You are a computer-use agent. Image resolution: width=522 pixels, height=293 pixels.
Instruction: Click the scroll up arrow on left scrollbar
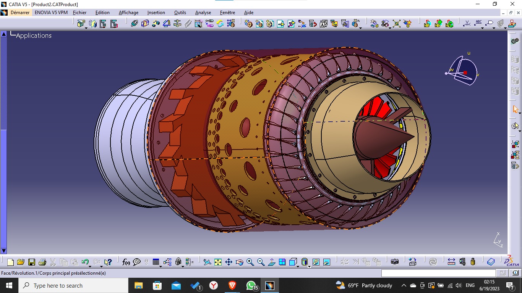(x=4, y=34)
